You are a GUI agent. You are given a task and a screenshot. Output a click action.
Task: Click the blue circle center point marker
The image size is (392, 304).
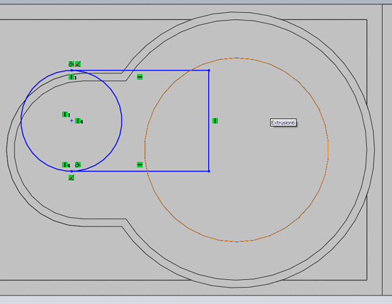[71, 121]
